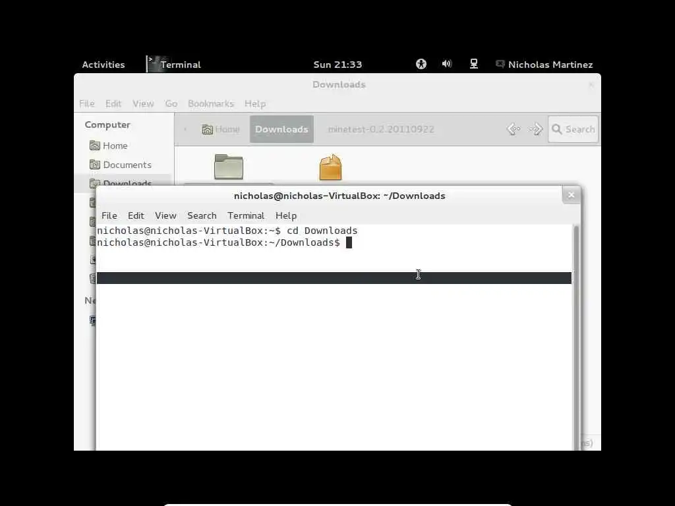Open Bookmarks menu in Downloads window

point(210,103)
